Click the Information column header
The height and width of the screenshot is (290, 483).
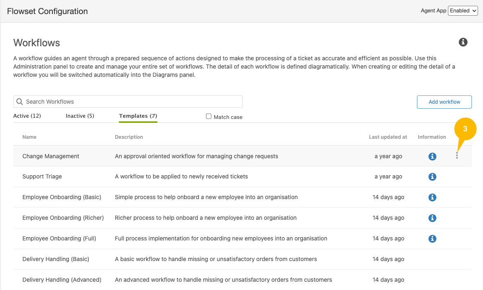[x=432, y=137]
